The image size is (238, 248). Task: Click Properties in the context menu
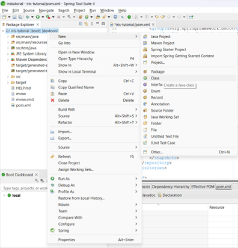click(x=94, y=240)
